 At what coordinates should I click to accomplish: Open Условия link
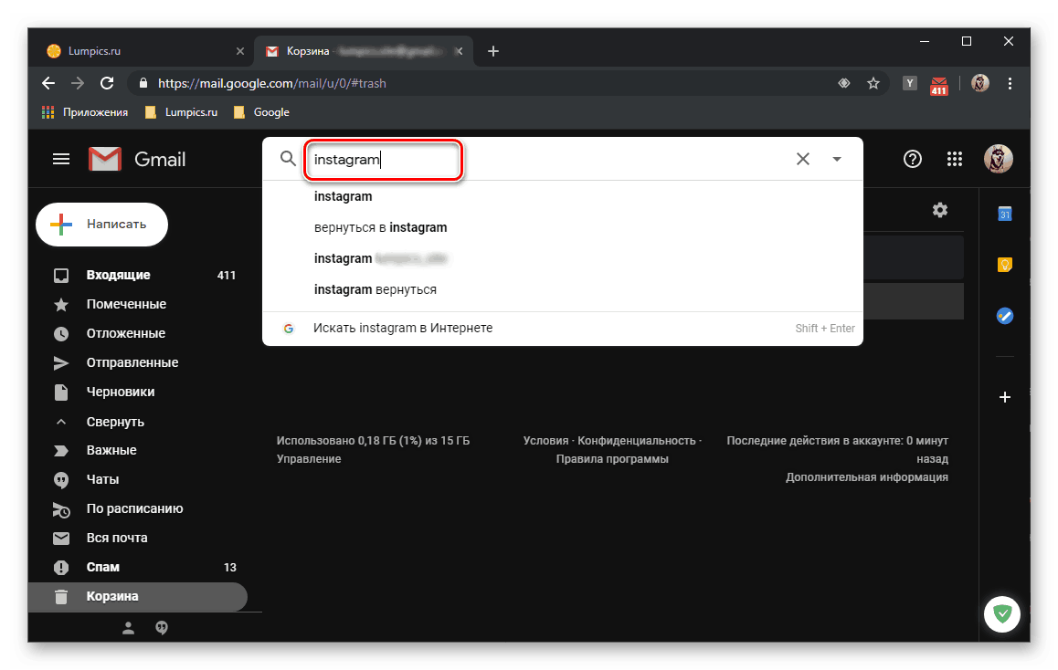click(545, 441)
